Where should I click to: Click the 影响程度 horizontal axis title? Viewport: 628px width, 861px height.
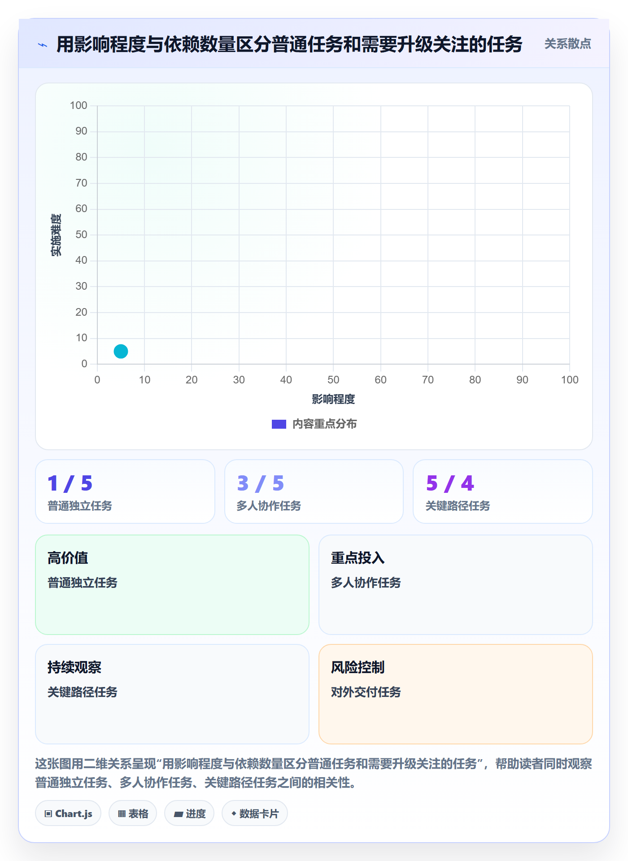(x=333, y=399)
